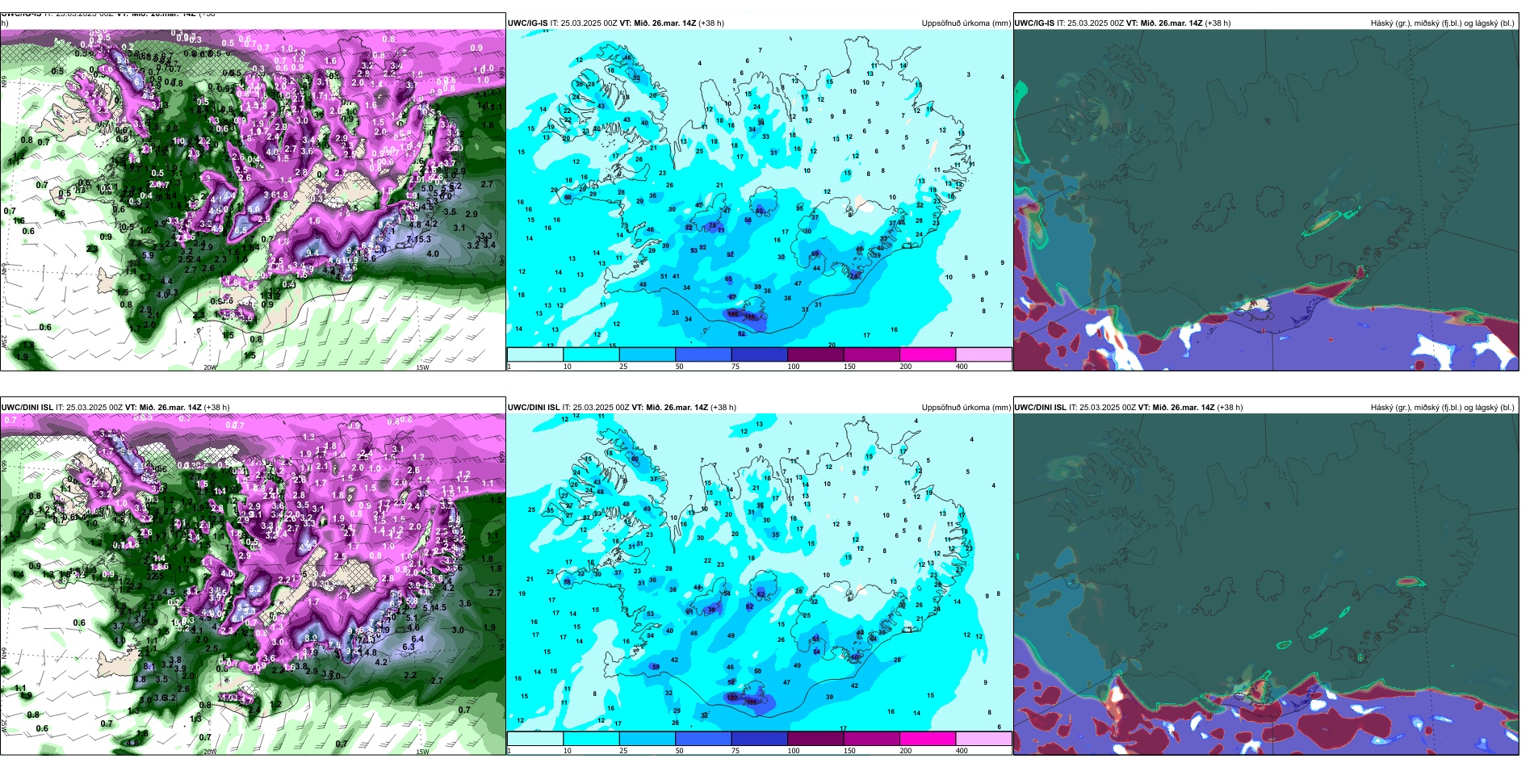
Task: Click the above-400 mm swatch in DINI ISL legend
Action: [984, 739]
